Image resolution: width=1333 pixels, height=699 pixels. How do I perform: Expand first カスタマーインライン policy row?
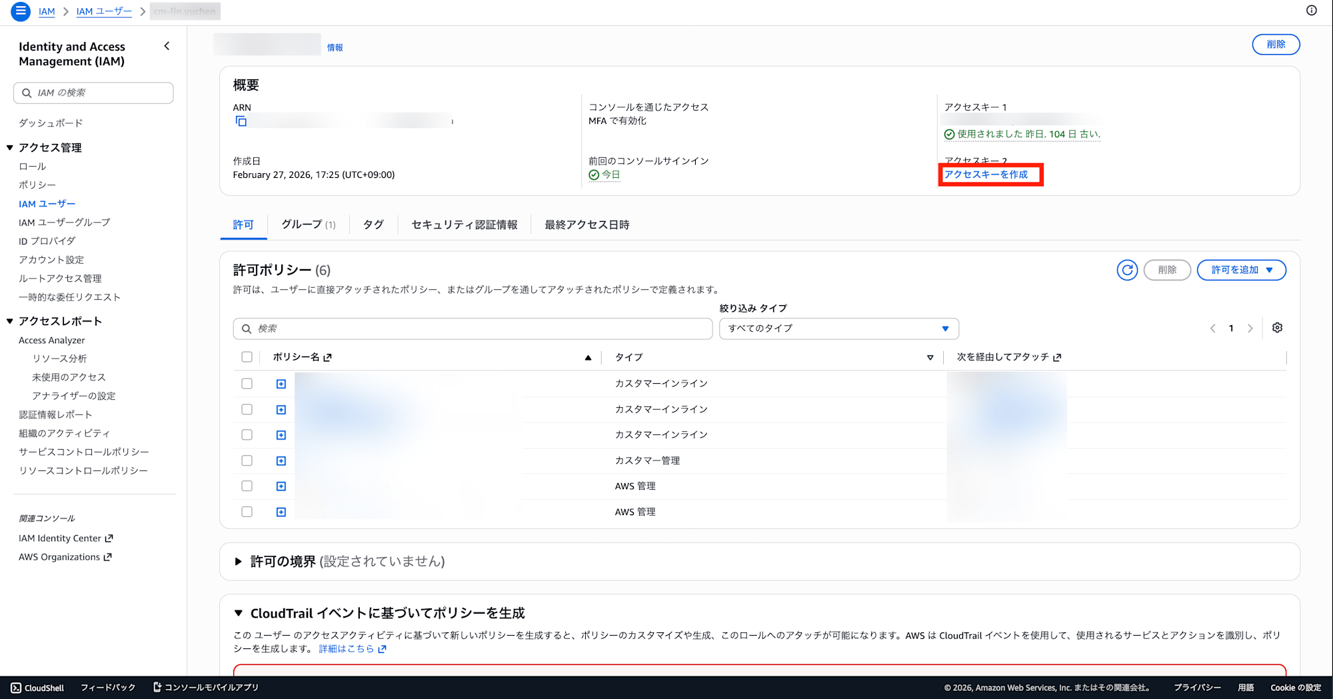[x=281, y=384]
